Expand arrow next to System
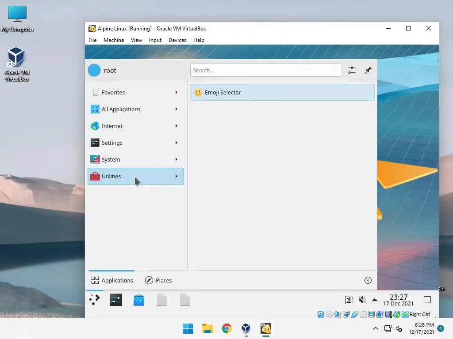Image resolution: width=453 pixels, height=339 pixels. coord(176,159)
